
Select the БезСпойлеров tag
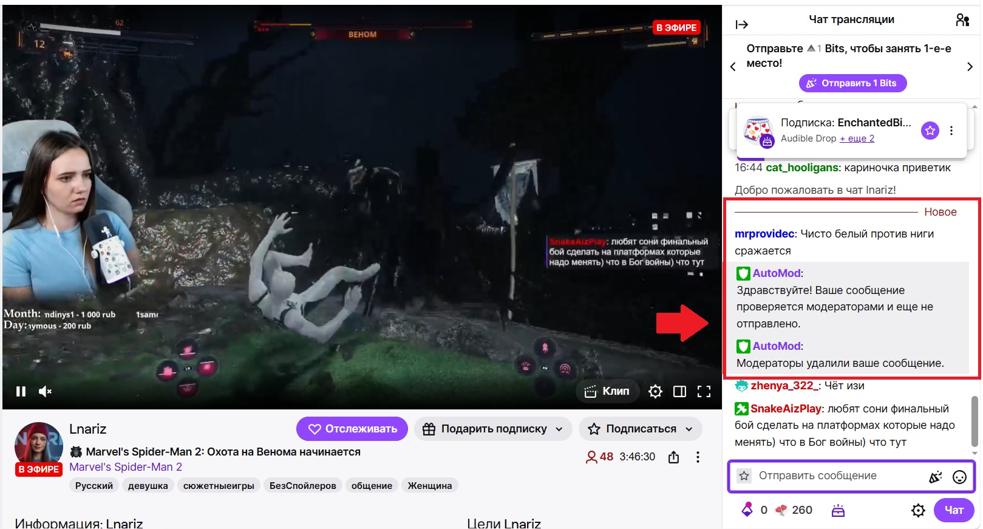click(x=302, y=485)
